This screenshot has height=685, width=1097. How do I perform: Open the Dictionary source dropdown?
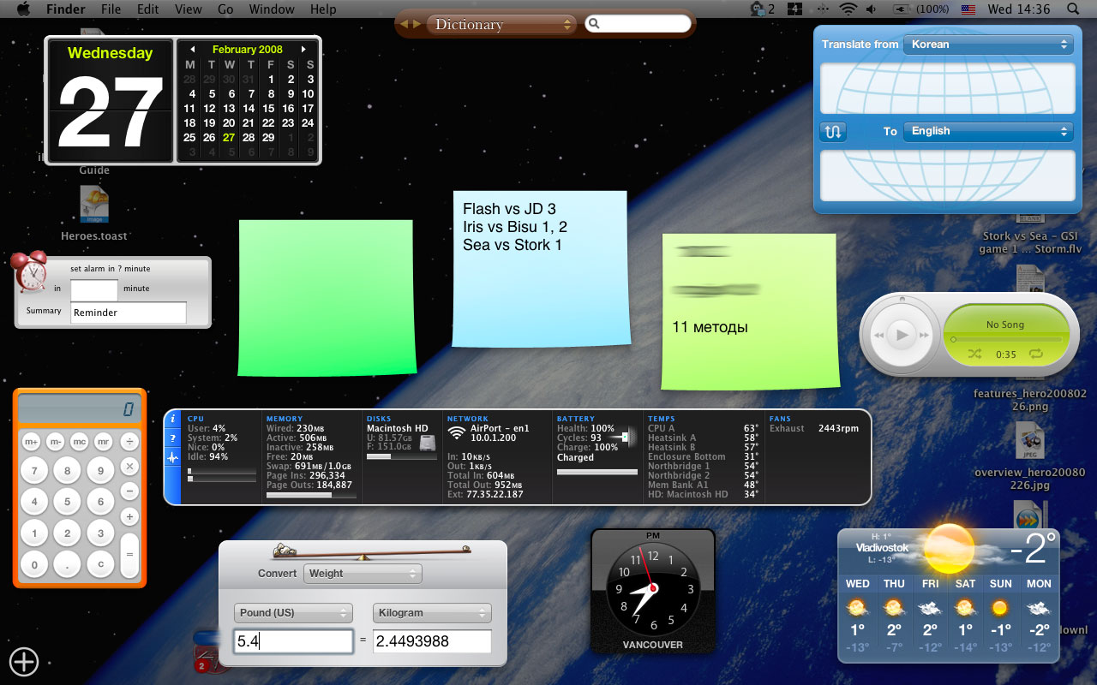(x=501, y=24)
